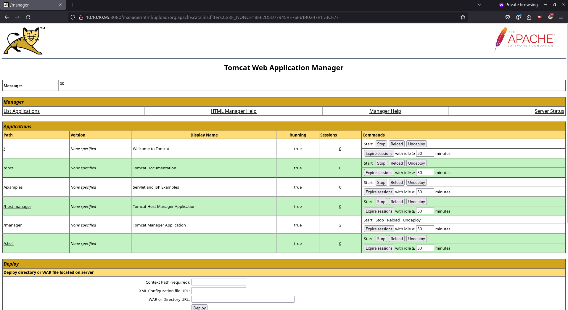Stop the /docs application
The height and width of the screenshot is (310, 568).
click(381, 163)
